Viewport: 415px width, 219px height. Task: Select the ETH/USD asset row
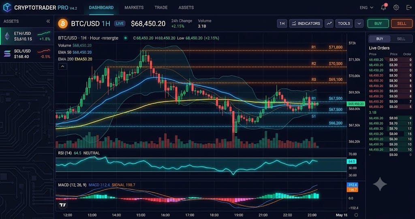tap(27, 36)
